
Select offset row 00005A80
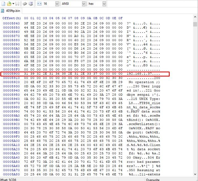[11, 174]
